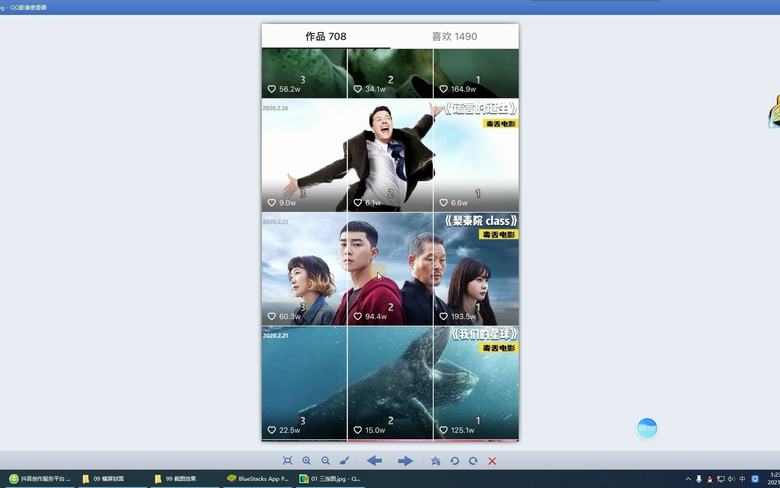Image resolution: width=780 pixels, height=488 pixels.
Task: Zoom out with the magnifier minus icon
Action: coord(325,460)
